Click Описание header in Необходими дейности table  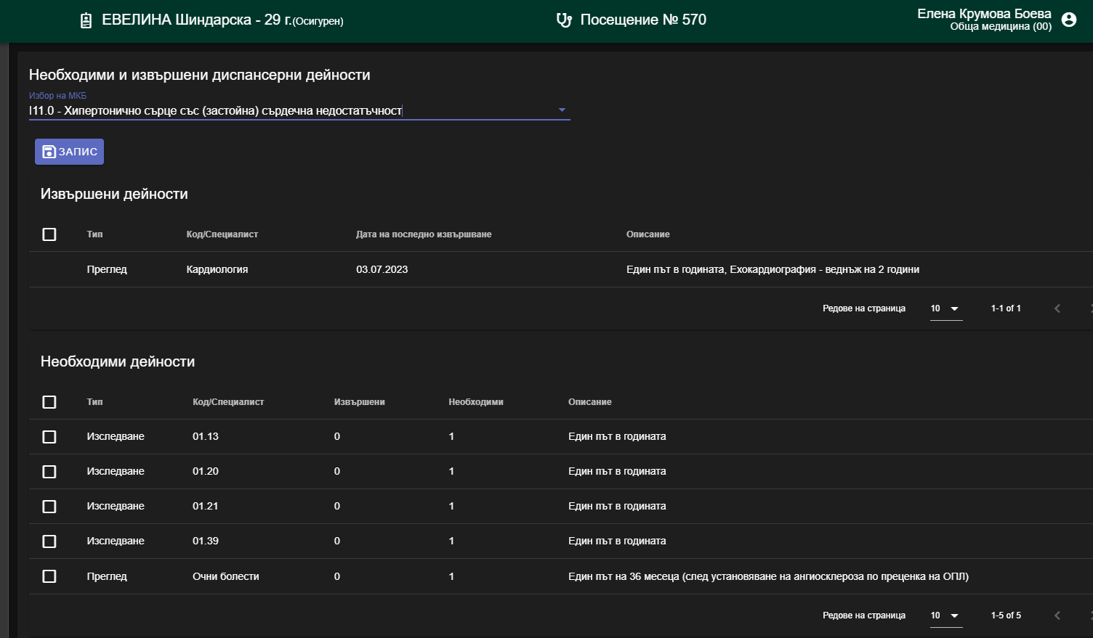tap(590, 402)
